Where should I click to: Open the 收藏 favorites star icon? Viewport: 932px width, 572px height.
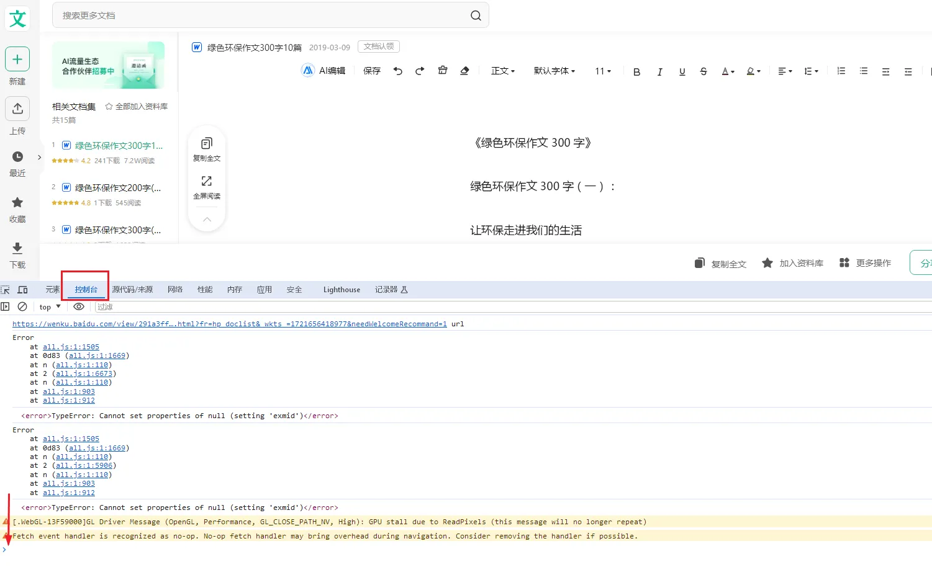point(17,202)
